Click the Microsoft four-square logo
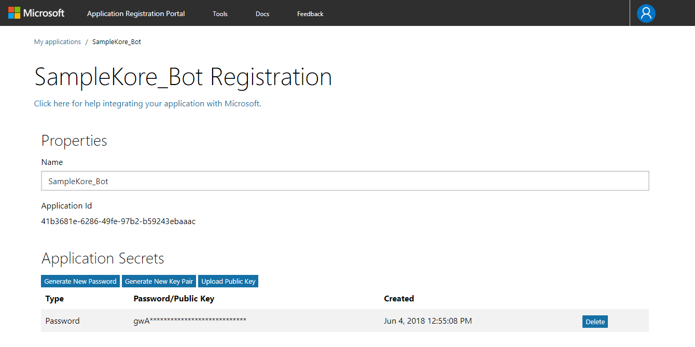The width and height of the screenshot is (695, 347). pyautogui.click(x=14, y=13)
